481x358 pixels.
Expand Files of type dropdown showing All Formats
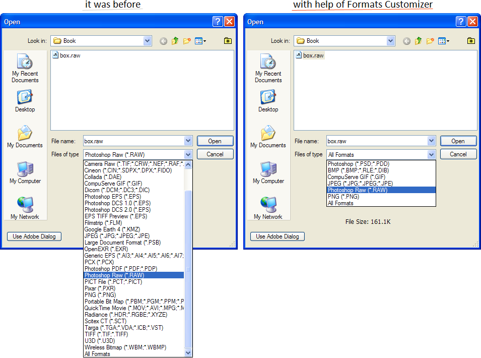pyautogui.click(x=431, y=155)
